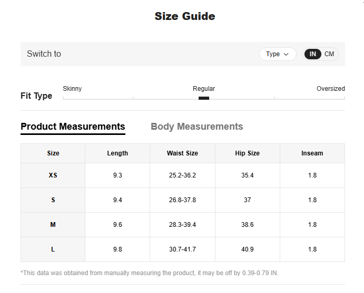Open the Type dropdown
The width and height of the screenshot is (364, 293).
pos(277,54)
